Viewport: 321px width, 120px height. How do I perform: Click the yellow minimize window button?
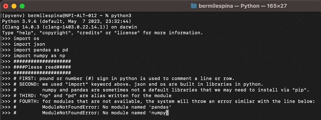(14, 6)
